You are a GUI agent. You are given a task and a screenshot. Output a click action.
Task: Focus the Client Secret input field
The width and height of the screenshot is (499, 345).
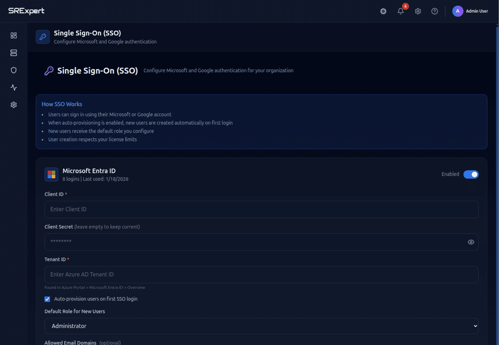(255, 242)
